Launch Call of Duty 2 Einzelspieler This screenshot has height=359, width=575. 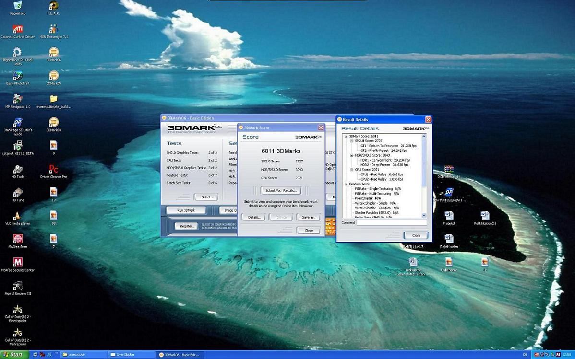coord(18,313)
